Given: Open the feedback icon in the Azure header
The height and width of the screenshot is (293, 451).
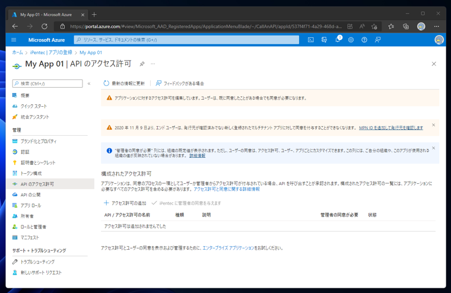Looking at the screenshot, I should 377,40.
